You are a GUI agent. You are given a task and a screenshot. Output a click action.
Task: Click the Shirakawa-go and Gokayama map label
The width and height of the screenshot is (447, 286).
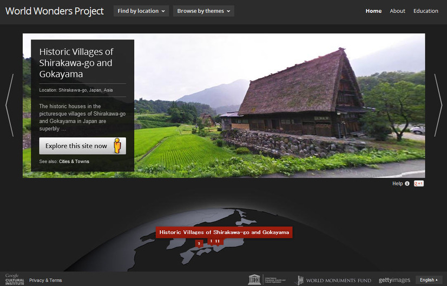pyautogui.click(x=224, y=232)
